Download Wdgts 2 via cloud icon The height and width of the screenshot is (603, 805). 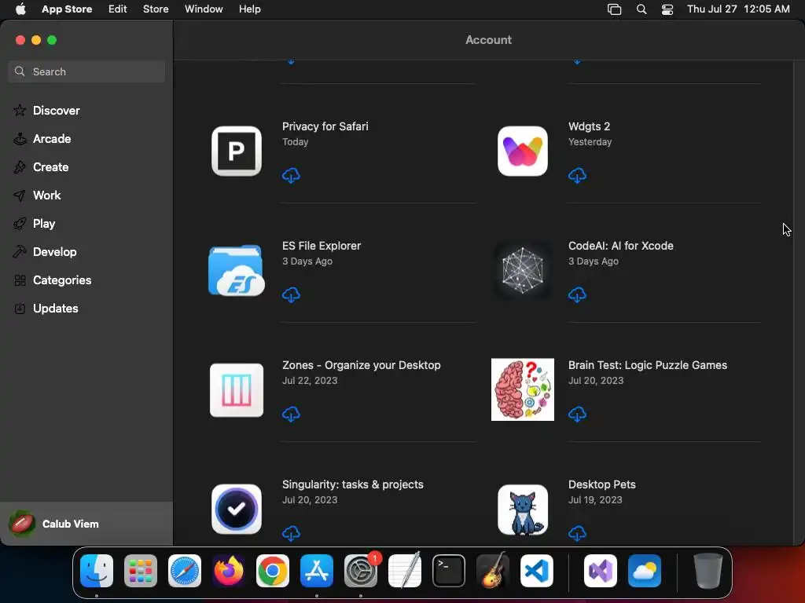[x=577, y=175]
